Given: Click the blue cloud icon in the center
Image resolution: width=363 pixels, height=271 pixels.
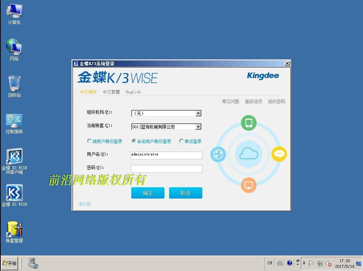Looking at the screenshot, I should tap(248, 153).
